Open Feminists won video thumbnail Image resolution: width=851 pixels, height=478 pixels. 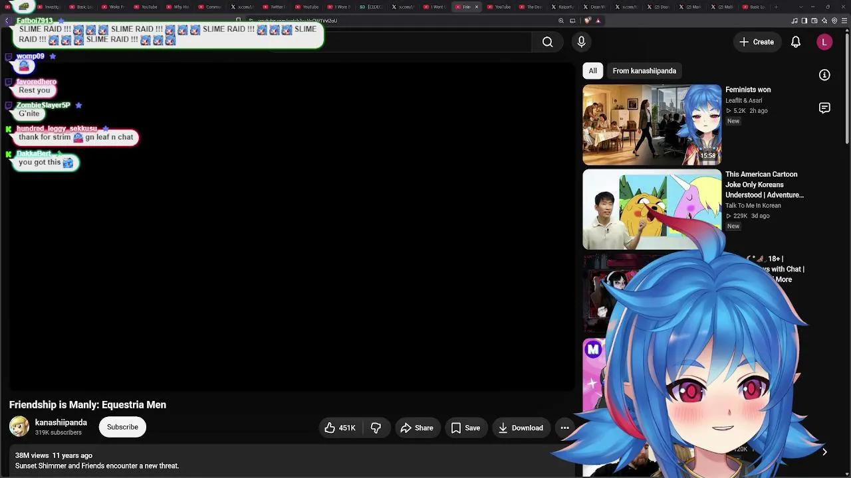[652, 125]
